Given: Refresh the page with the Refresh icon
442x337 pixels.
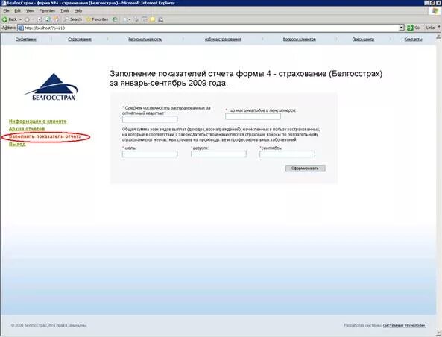Looking at the screenshot, I should pyautogui.click(x=48, y=19).
